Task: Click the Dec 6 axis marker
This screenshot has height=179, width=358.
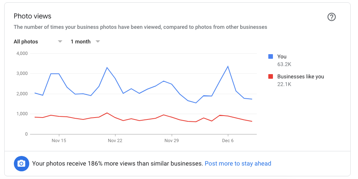Action: click(228, 141)
